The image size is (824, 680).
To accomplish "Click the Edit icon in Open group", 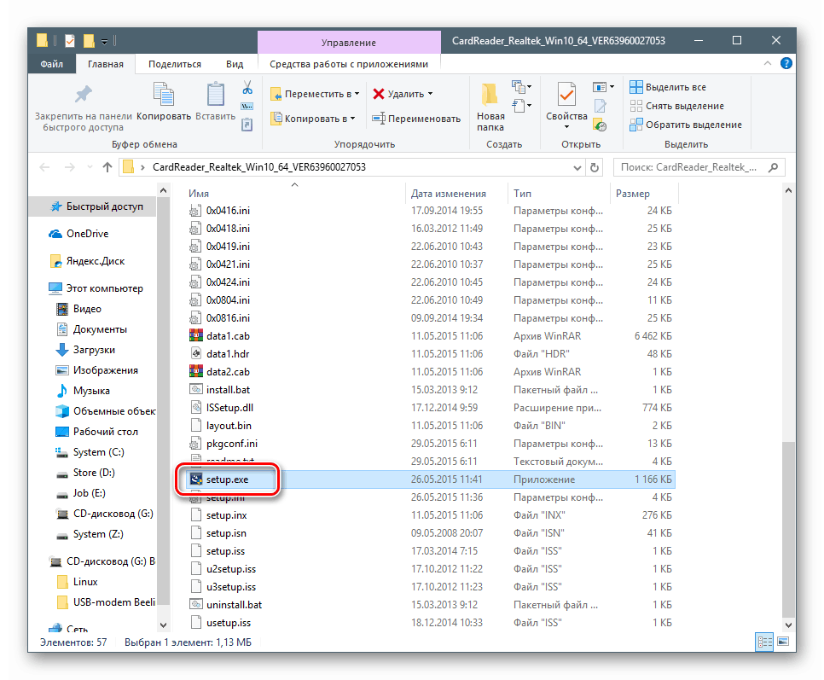I will (x=601, y=106).
